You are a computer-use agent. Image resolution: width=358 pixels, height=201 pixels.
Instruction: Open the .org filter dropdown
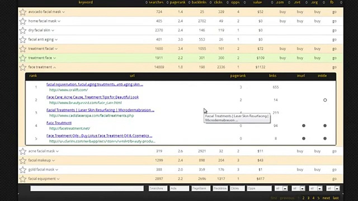pyautogui.click(x=316, y=188)
